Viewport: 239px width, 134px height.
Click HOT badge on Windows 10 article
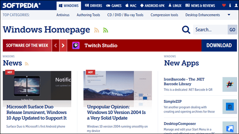90,72
